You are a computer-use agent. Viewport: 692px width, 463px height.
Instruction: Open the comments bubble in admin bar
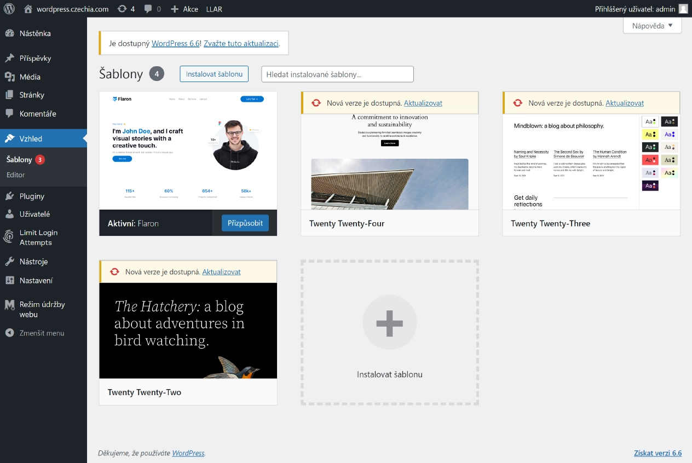click(152, 9)
